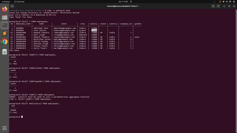Image resolution: width=237 pixels, height=133 pixels.
Task: Click the '(10 rows)' result footer
Action: 14,50
